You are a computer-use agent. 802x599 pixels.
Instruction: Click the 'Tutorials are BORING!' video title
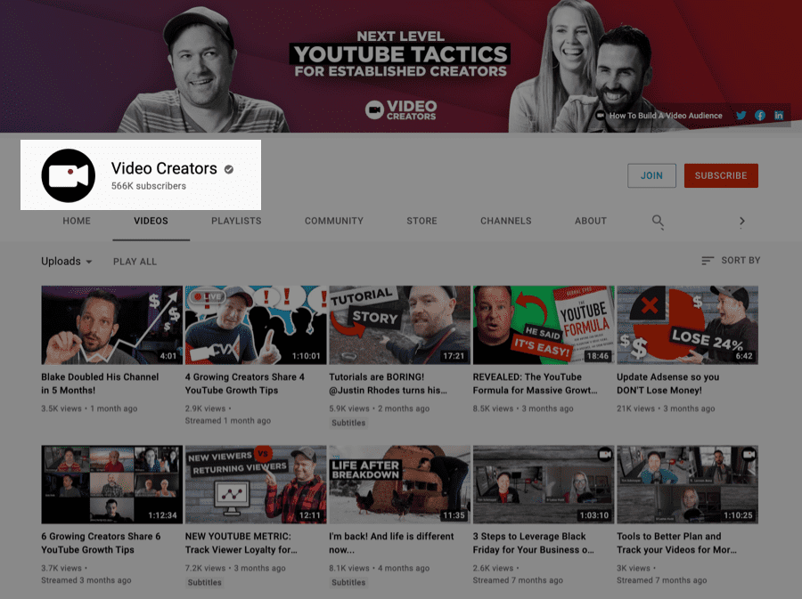[x=389, y=384]
